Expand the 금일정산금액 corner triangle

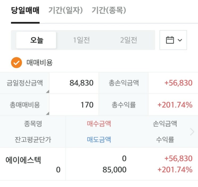[47, 92]
